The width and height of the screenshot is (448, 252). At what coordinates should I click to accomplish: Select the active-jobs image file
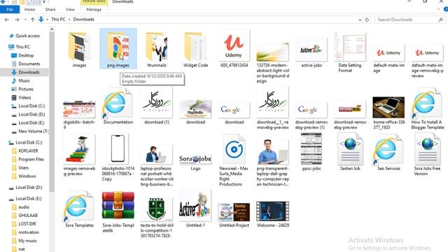(311, 53)
